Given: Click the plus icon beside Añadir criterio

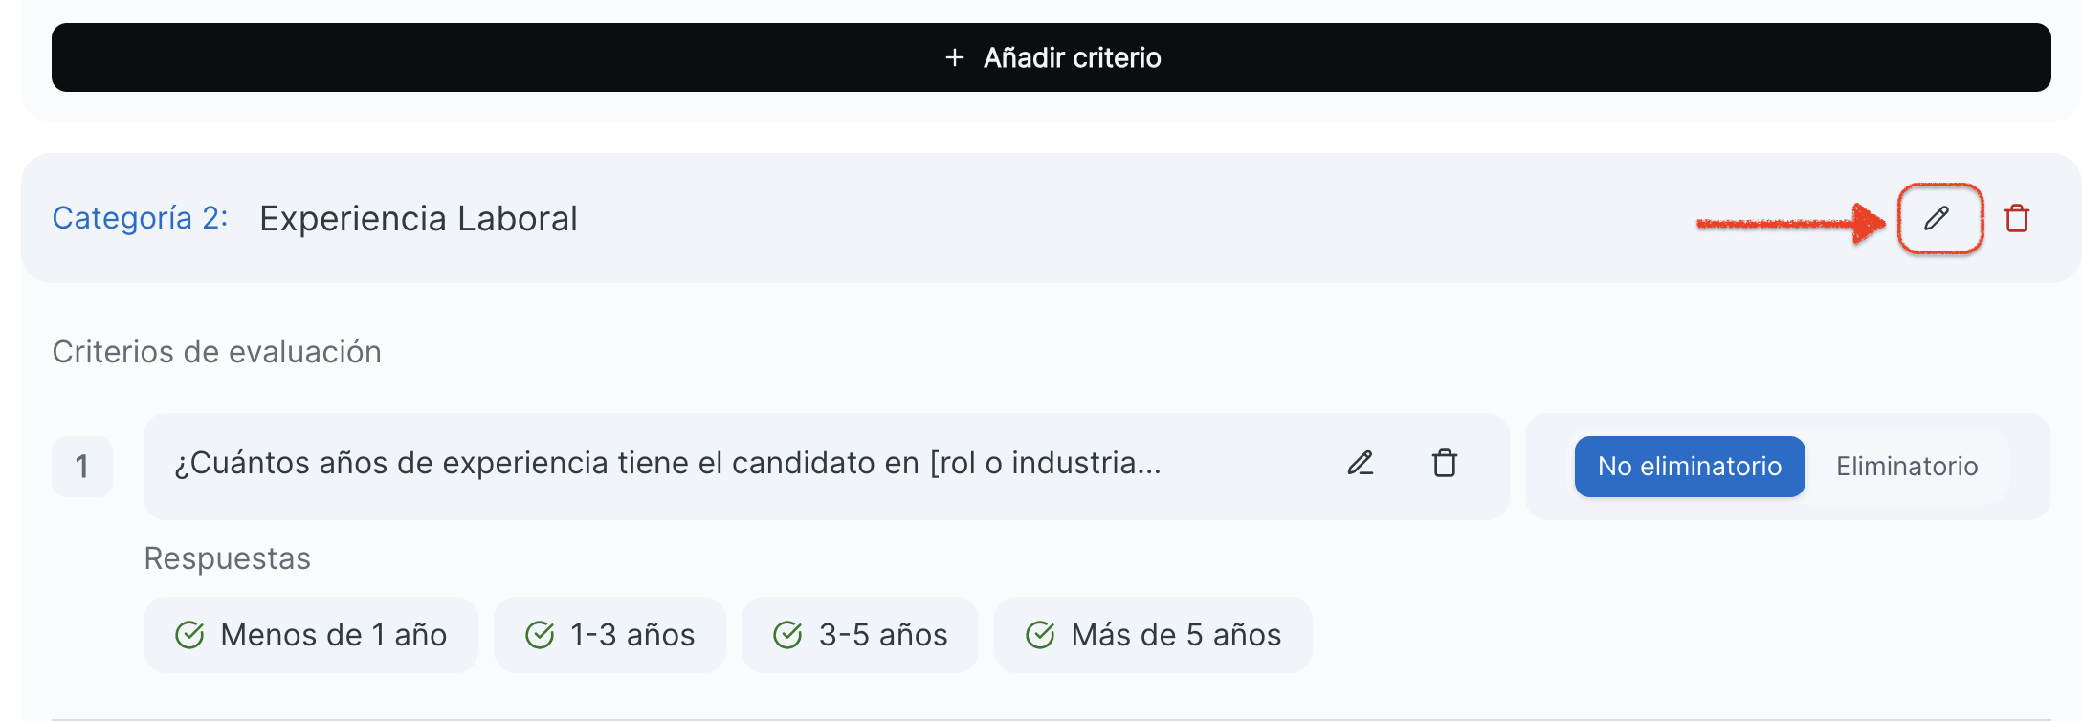Looking at the screenshot, I should [954, 58].
